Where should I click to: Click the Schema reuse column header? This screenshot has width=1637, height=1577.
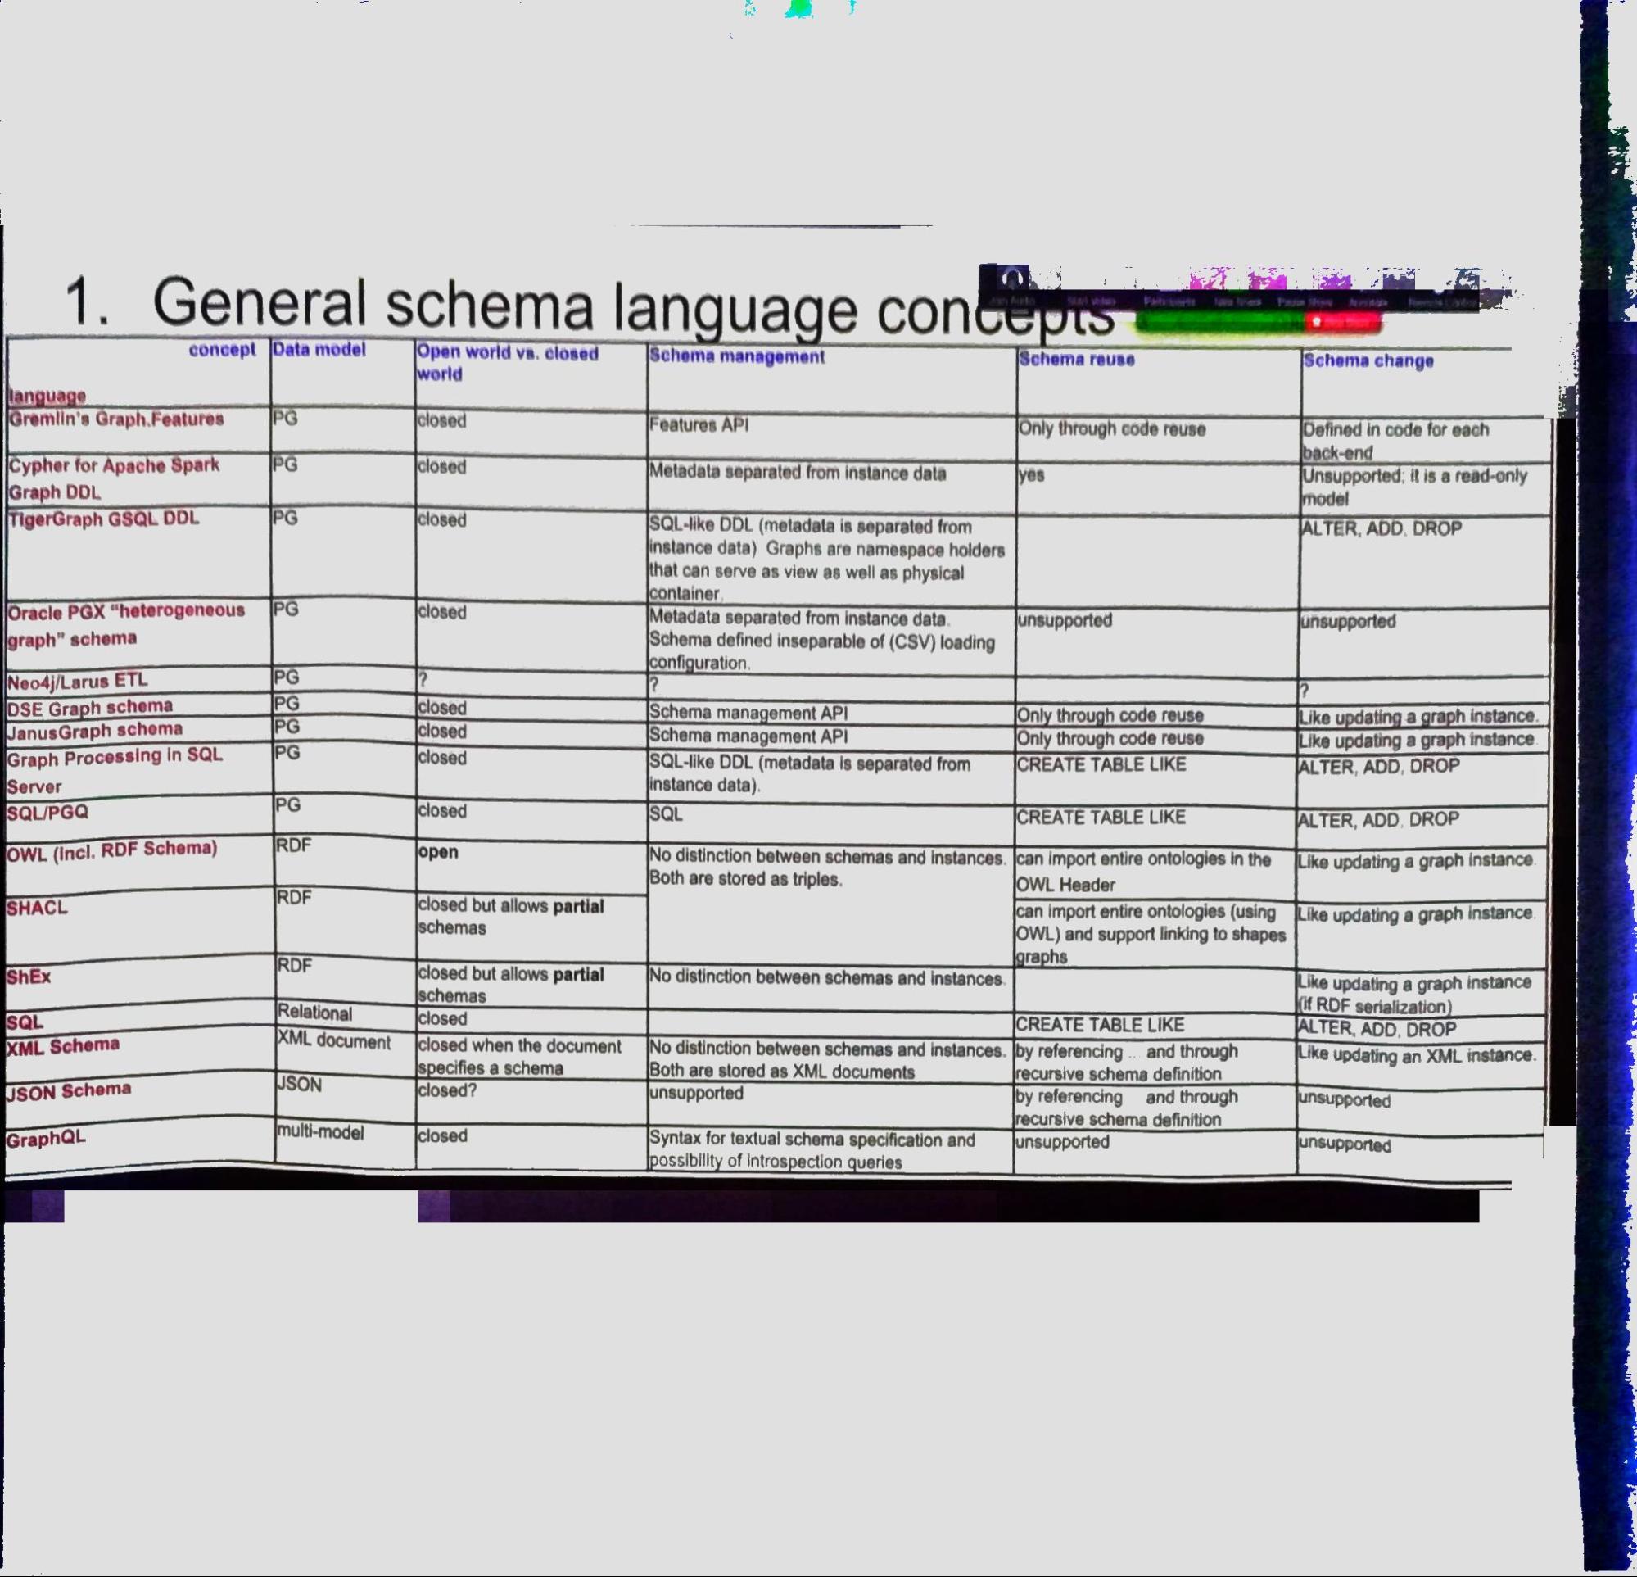tap(1077, 360)
